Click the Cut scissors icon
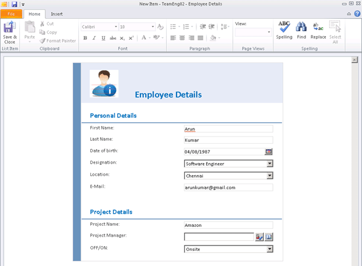 tap(42, 23)
